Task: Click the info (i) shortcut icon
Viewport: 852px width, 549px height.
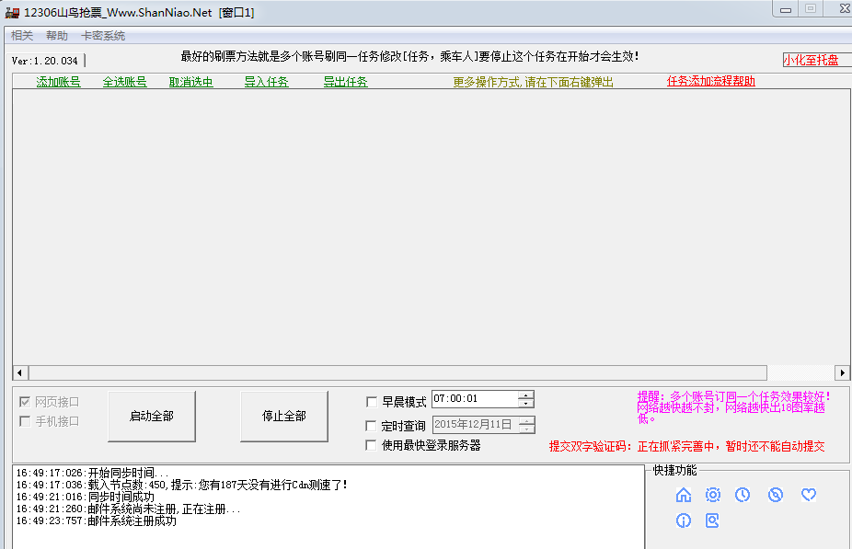Action: coord(684,520)
